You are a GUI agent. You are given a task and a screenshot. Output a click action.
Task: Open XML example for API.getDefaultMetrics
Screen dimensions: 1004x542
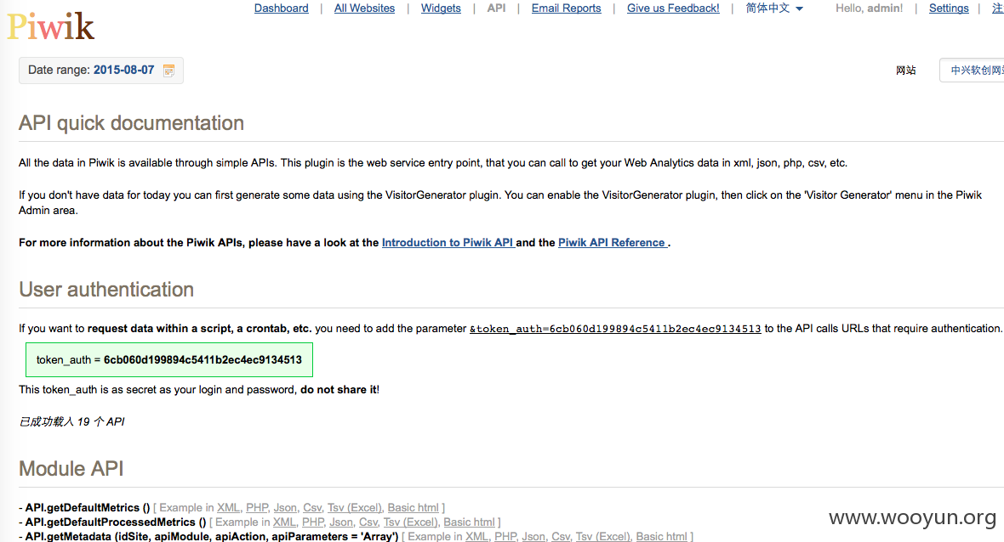coord(228,507)
